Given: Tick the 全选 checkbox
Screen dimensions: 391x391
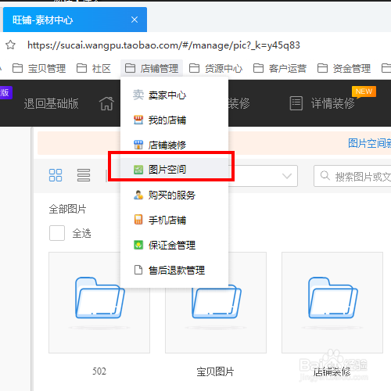Looking at the screenshot, I should [57, 233].
